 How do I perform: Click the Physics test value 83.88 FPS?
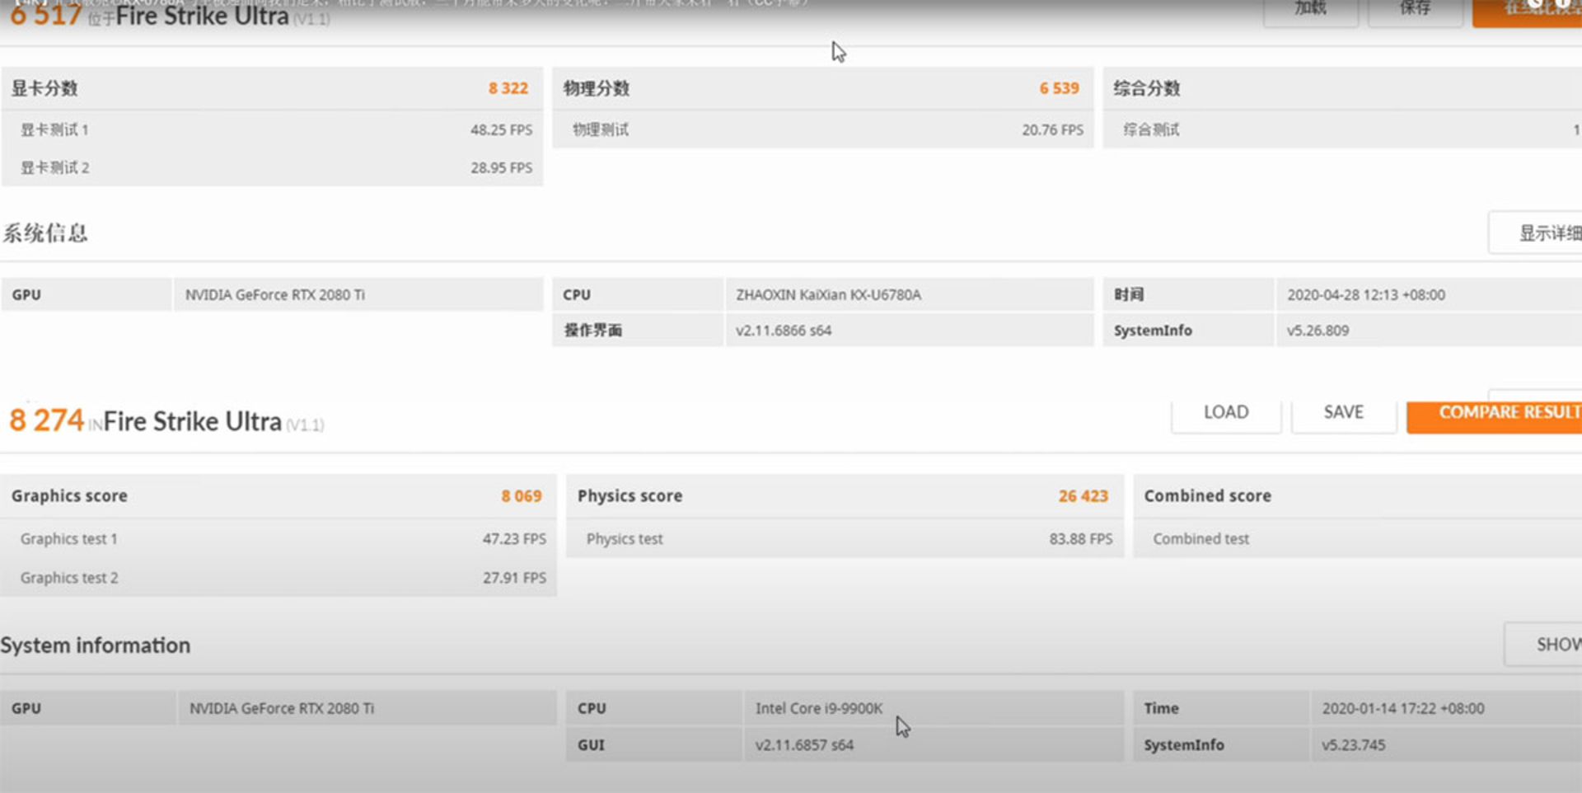[x=1080, y=539]
